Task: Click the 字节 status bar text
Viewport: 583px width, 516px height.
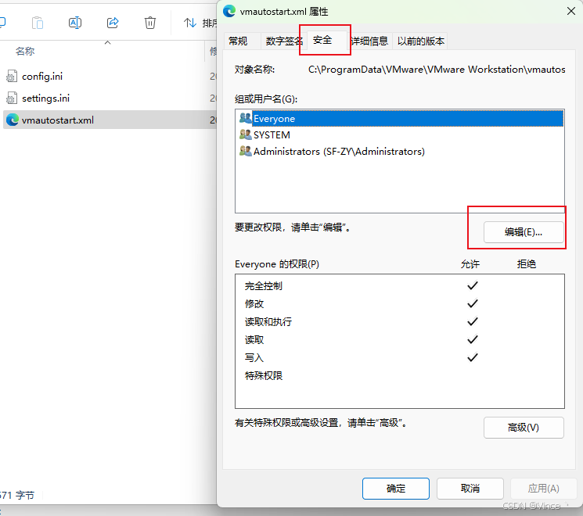Action: coord(24,495)
